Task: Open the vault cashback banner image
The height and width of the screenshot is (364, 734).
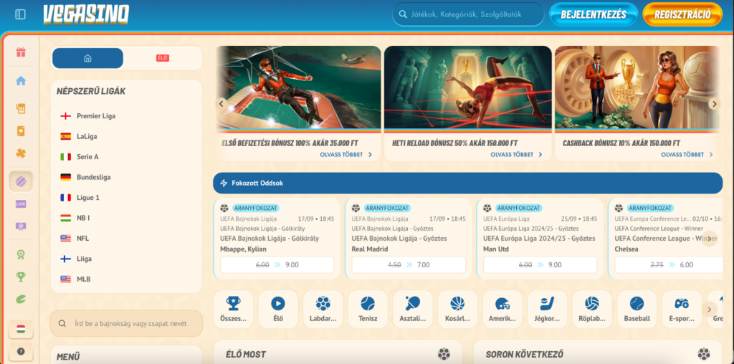Action: pos(637,87)
